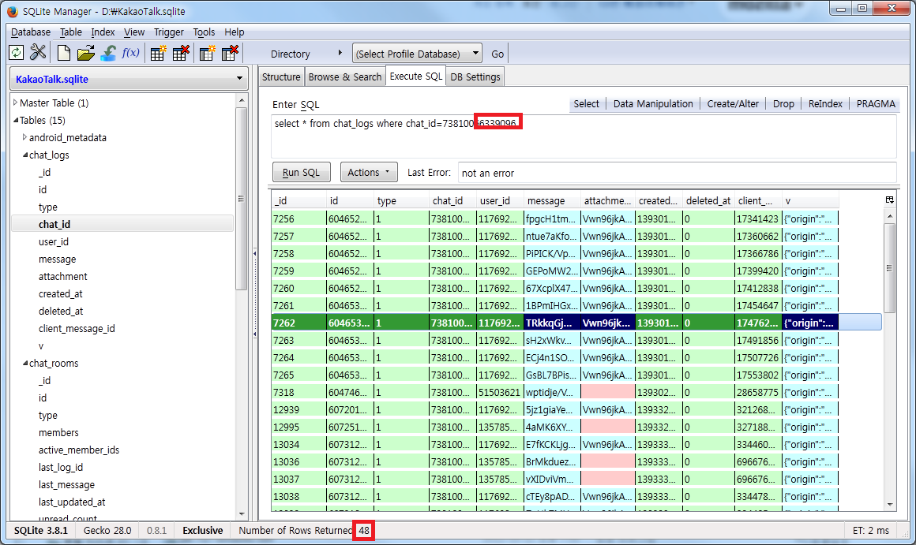Click the Refresh icon in the toolbar
Viewport: 916px width, 545px height.
click(16, 53)
